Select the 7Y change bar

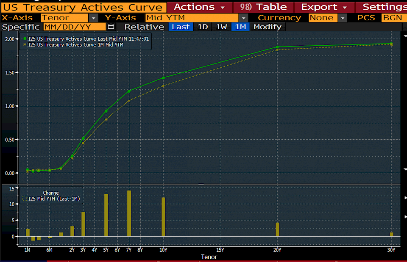coord(129,213)
